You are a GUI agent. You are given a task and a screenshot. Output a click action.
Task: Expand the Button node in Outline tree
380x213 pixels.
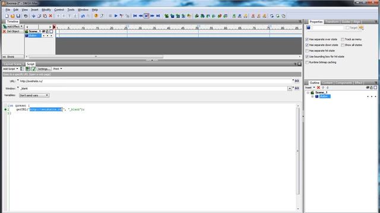tap(312, 96)
